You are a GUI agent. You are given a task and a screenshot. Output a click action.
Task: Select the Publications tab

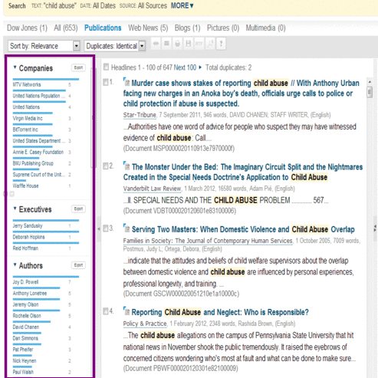click(x=103, y=28)
